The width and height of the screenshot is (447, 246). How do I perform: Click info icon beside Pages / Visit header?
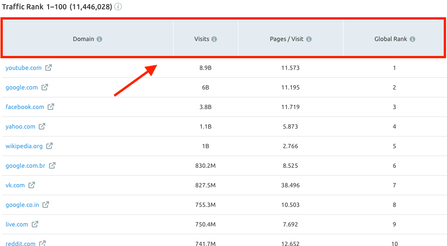tap(309, 39)
